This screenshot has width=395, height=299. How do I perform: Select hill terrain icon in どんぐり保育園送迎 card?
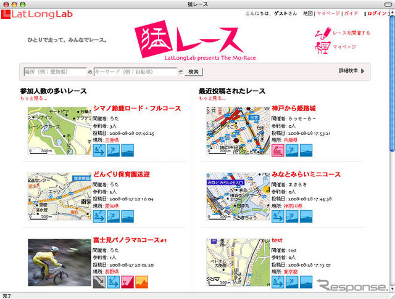[x=128, y=216]
